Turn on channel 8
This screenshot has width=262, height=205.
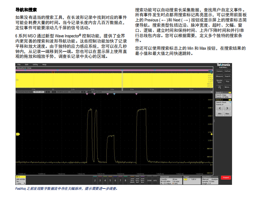click(126, 180)
